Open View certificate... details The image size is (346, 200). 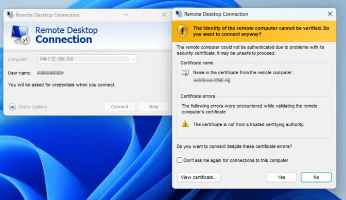pos(199,177)
